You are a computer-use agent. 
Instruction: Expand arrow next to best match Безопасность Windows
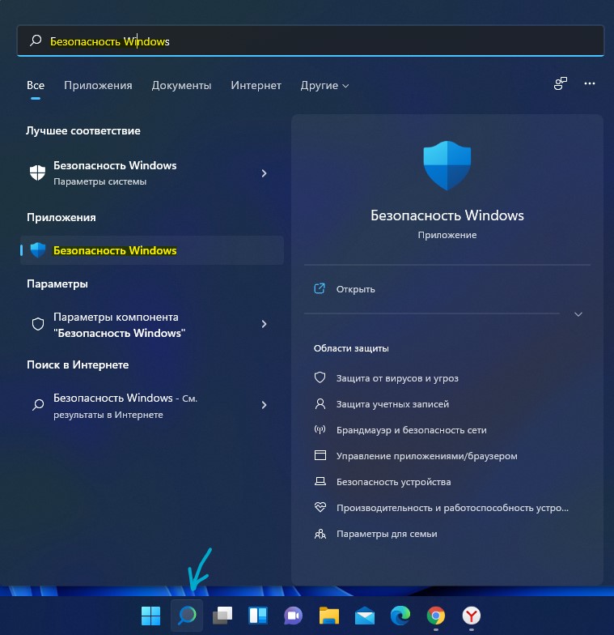coord(264,173)
